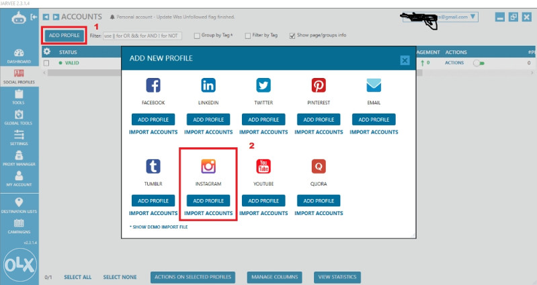
Task: Add a LinkedIn profile
Action: tap(208, 120)
